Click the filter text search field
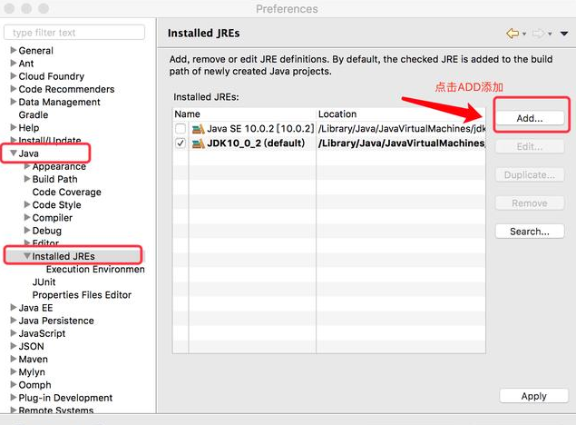 point(77,33)
